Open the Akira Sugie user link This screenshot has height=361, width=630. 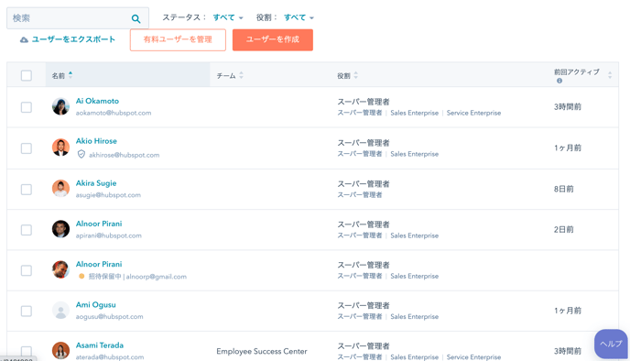(96, 183)
